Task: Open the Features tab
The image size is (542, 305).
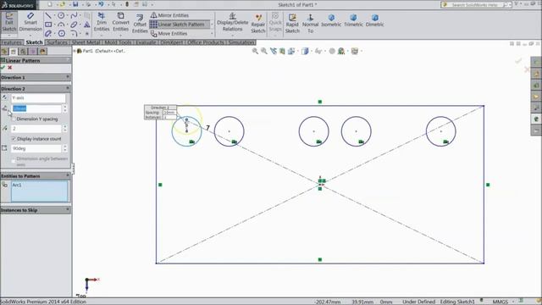Action: click(11, 42)
